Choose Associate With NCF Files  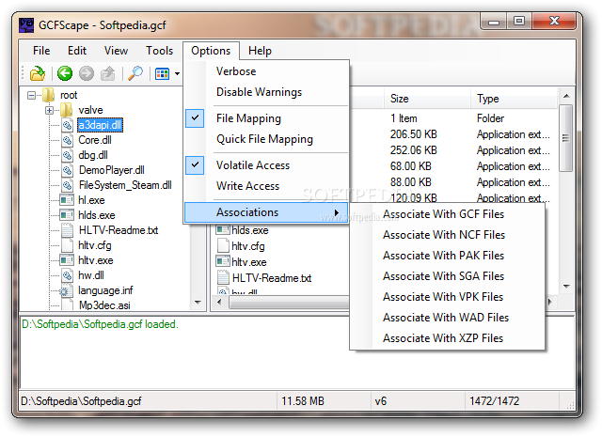point(448,235)
